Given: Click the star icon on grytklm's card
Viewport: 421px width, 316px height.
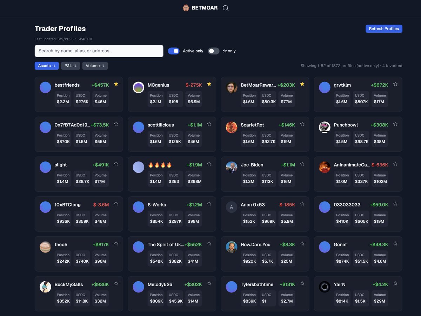Looking at the screenshot, I should [x=395, y=84].
